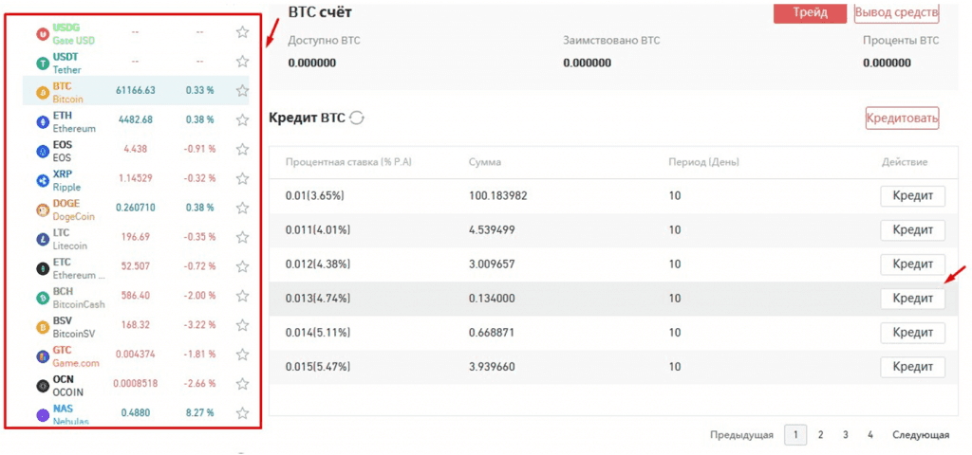
Task: Star the BSV row
Action: 242,325
